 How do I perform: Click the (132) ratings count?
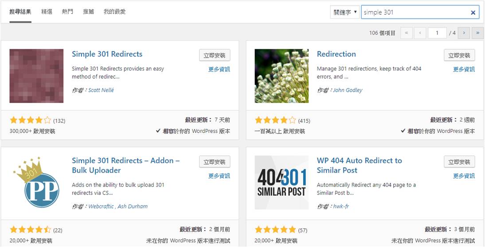pos(59,121)
